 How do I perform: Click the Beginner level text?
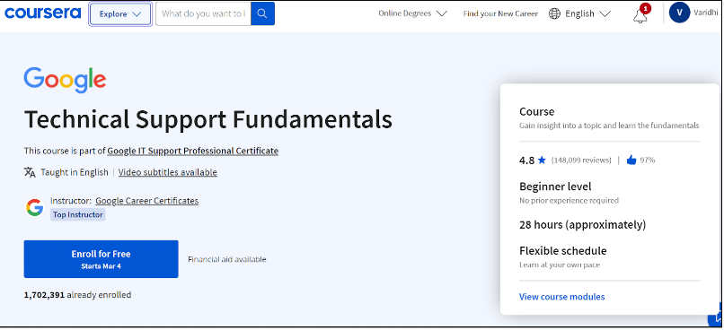(555, 187)
